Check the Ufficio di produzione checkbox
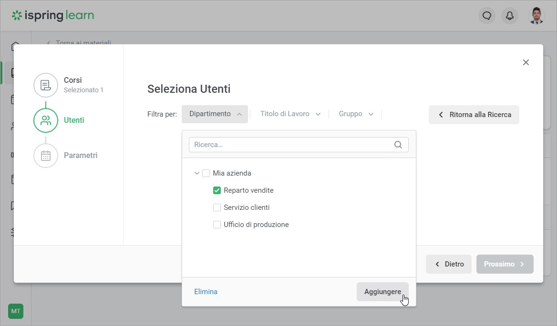 point(217,225)
